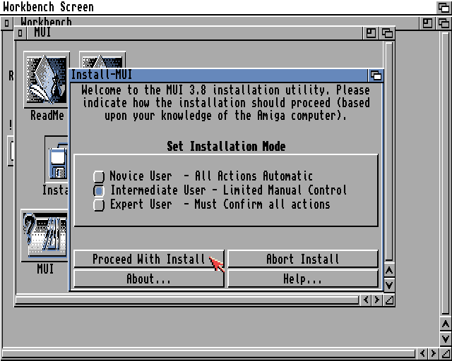Click MUI window vertical scrollbar
452x361 pixels.
[389, 151]
